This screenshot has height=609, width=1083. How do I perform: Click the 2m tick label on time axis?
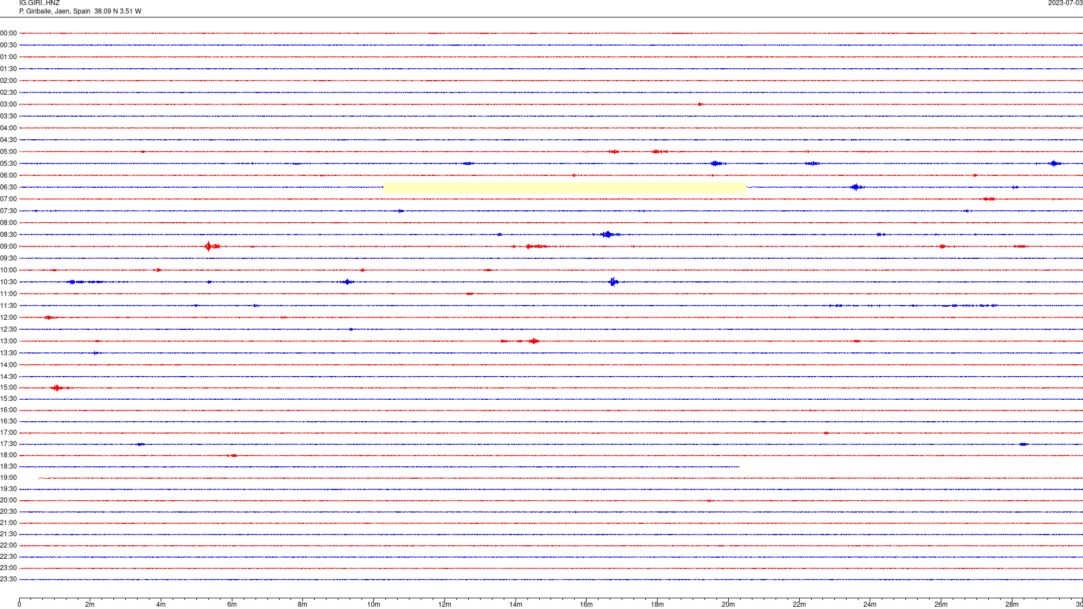point(90,604)
